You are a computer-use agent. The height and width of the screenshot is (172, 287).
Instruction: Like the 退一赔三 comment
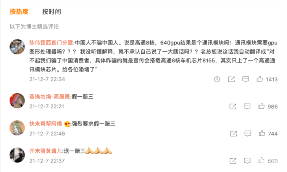pyautogui.click(x=261, y=161)
